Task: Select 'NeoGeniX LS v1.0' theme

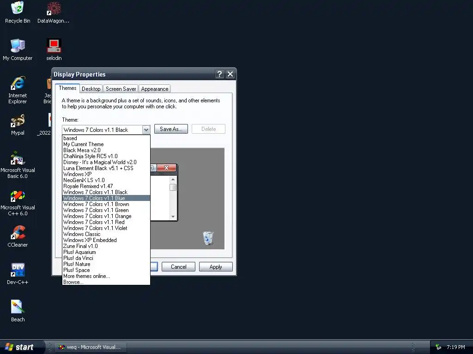Action: [x=106, y=180]
